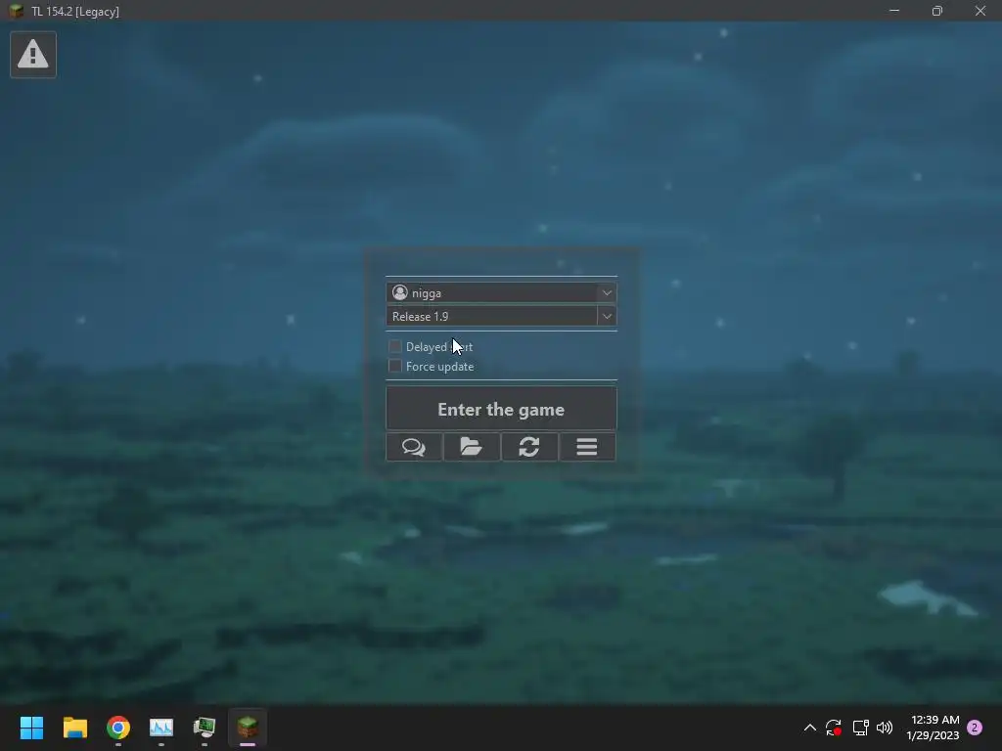This screenshot has height=751, width=1002.
Task: Open the volume tray icon
Action: [885, 728]
